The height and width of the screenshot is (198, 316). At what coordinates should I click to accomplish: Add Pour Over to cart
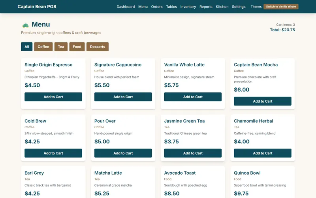(x=123, y=153)
